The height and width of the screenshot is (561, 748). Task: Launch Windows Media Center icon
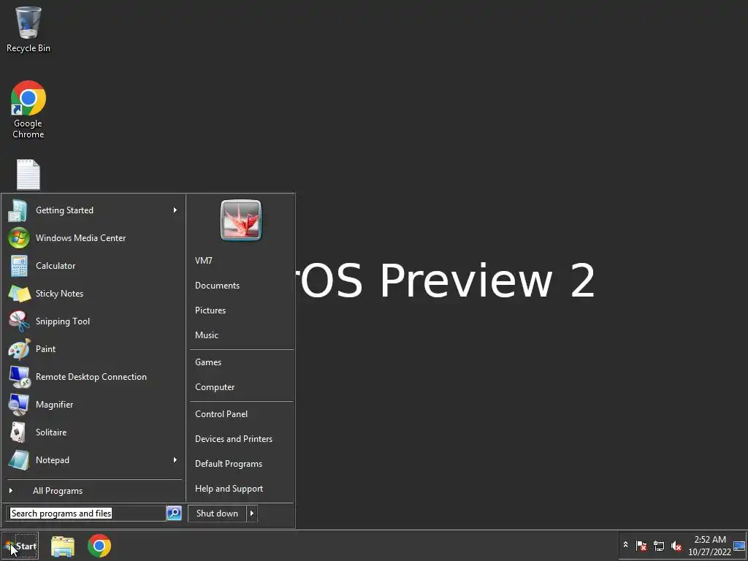(x=18, y=238)
